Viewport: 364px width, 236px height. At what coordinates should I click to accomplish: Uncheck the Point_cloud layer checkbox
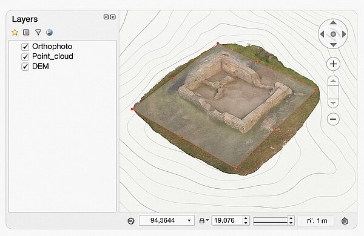pyautogui.click(x=25, y=56)
